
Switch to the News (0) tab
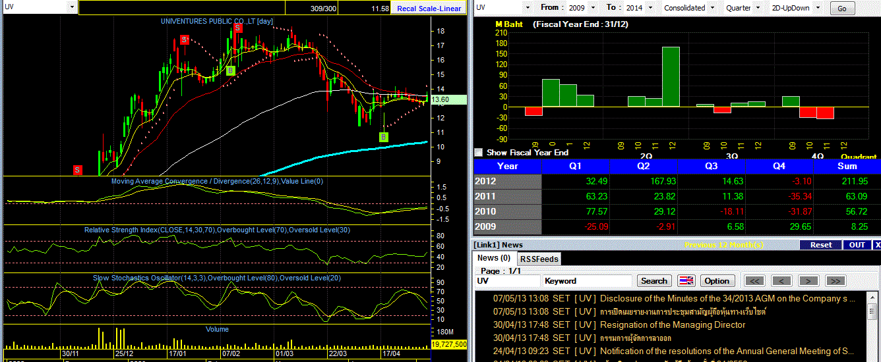[x=494, y=258]
